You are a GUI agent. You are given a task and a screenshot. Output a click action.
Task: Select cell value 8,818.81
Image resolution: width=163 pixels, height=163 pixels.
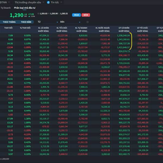83,36
